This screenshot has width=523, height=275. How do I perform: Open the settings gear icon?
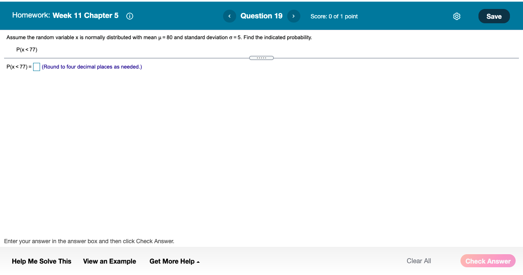click(x=457, y=16)
